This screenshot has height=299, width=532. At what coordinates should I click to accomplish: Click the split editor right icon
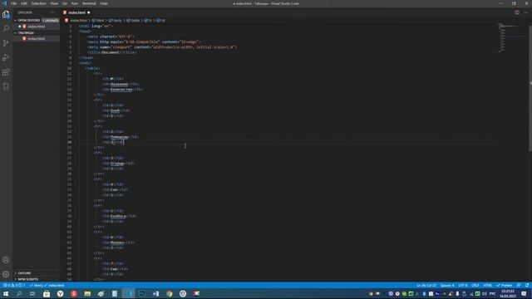click(x=517, y=12)
